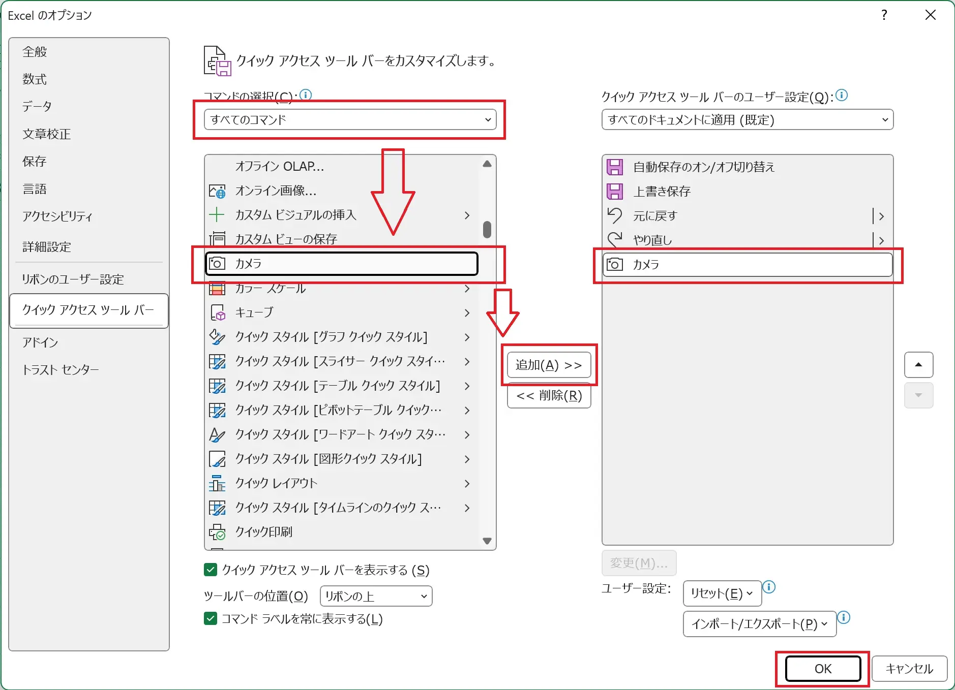Click the camera icon in the right toolbar list

coord(615,264)
